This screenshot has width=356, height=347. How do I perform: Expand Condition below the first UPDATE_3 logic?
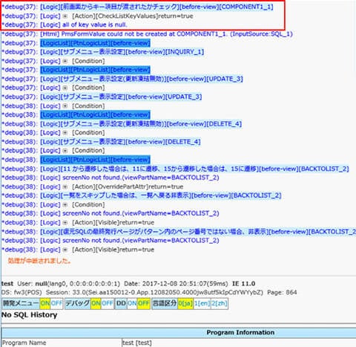click(65, 88)
